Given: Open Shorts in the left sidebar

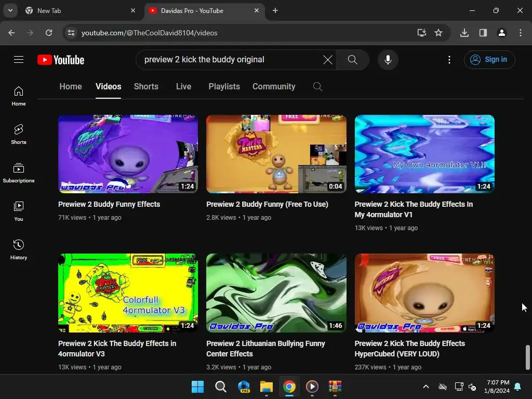Looking at the screenshot, I should point(19,135).
